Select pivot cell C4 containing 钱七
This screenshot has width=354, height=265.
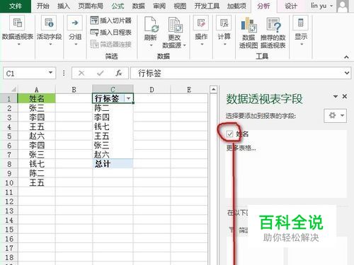113,126
